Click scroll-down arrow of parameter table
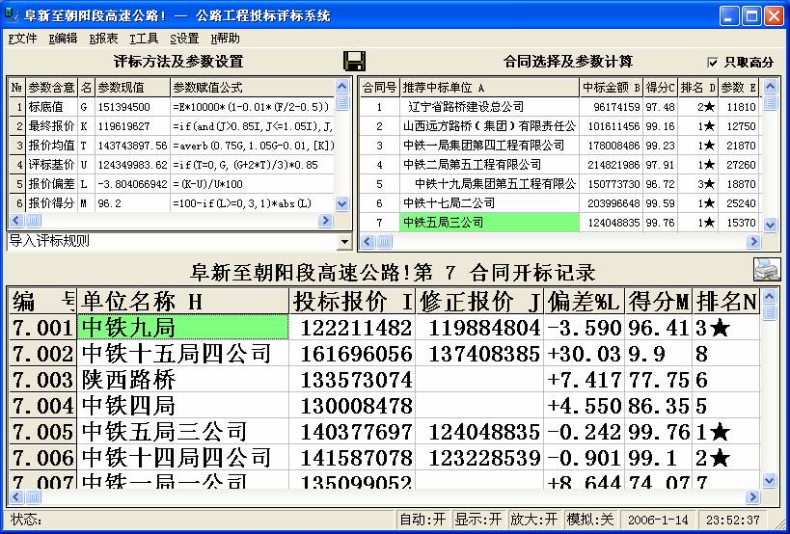Viewport: 790px width, 534px height. (341, 203)
